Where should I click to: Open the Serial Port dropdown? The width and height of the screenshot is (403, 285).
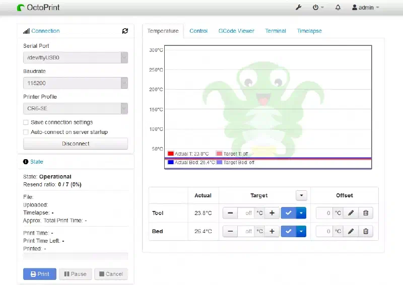click(x=76, y=57)
